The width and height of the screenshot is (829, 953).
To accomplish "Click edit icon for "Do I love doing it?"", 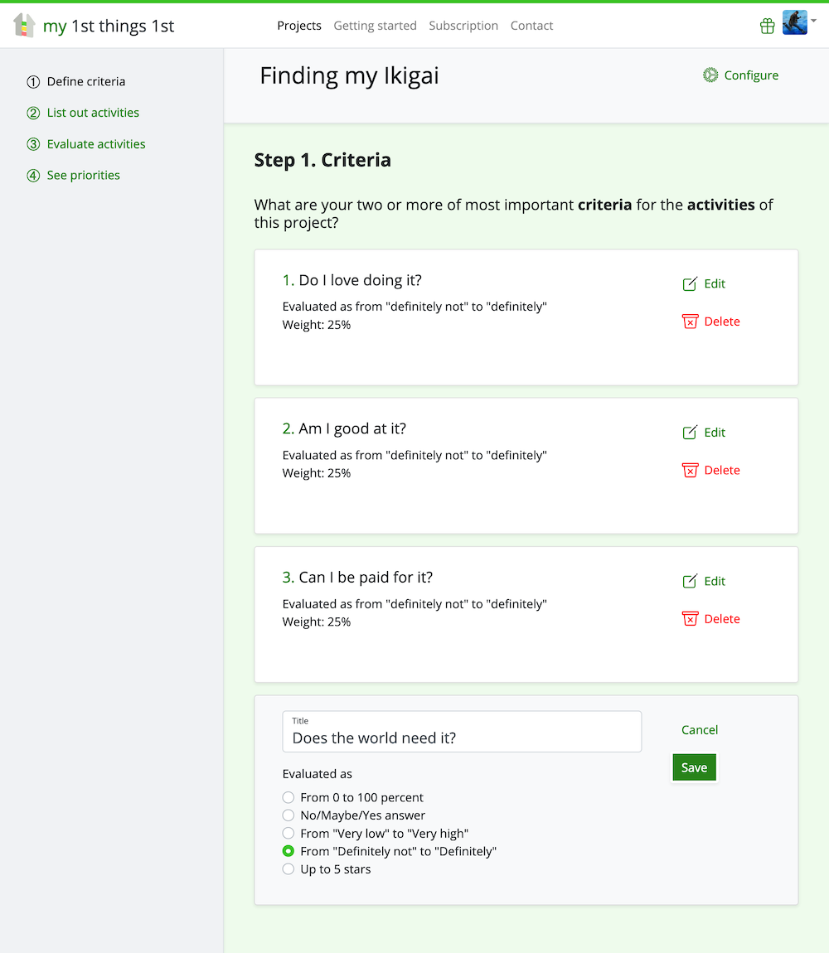I will pos(690,284).
